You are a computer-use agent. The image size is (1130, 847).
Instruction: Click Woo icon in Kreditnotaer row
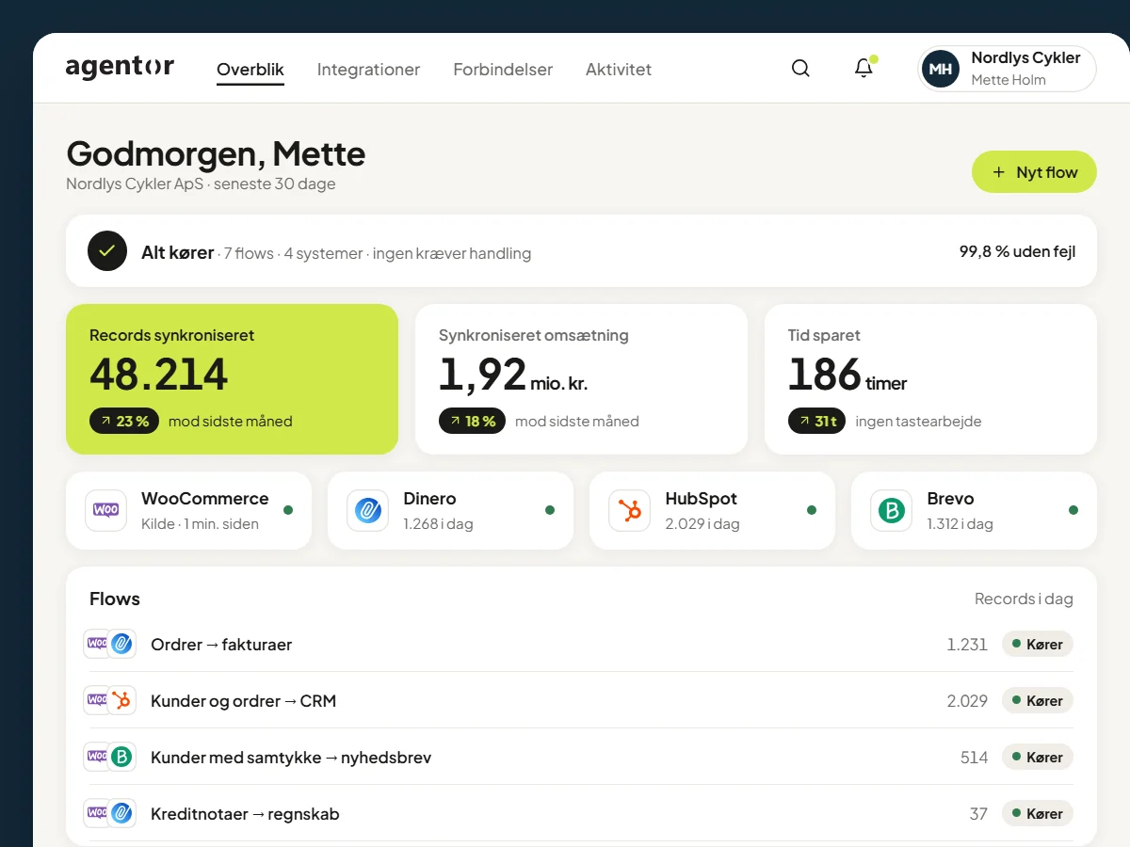point(96,813)
